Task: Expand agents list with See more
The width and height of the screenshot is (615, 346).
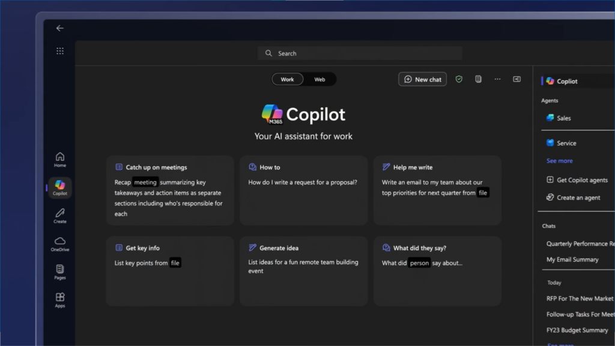Action: click(559, 160)
